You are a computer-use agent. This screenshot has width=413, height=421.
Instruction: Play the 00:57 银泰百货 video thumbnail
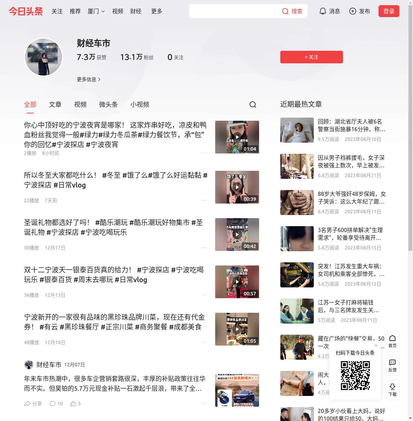coord(237,282)
